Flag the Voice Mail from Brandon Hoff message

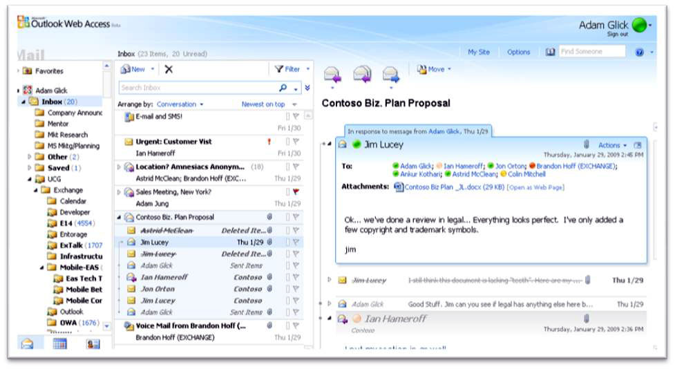296,325
